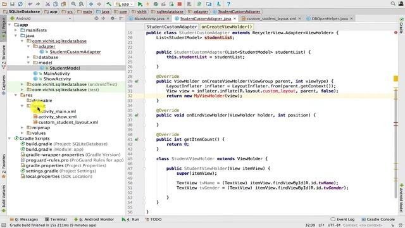Run the app with green play icon
The image size is (405, 228).
point(140,4)
